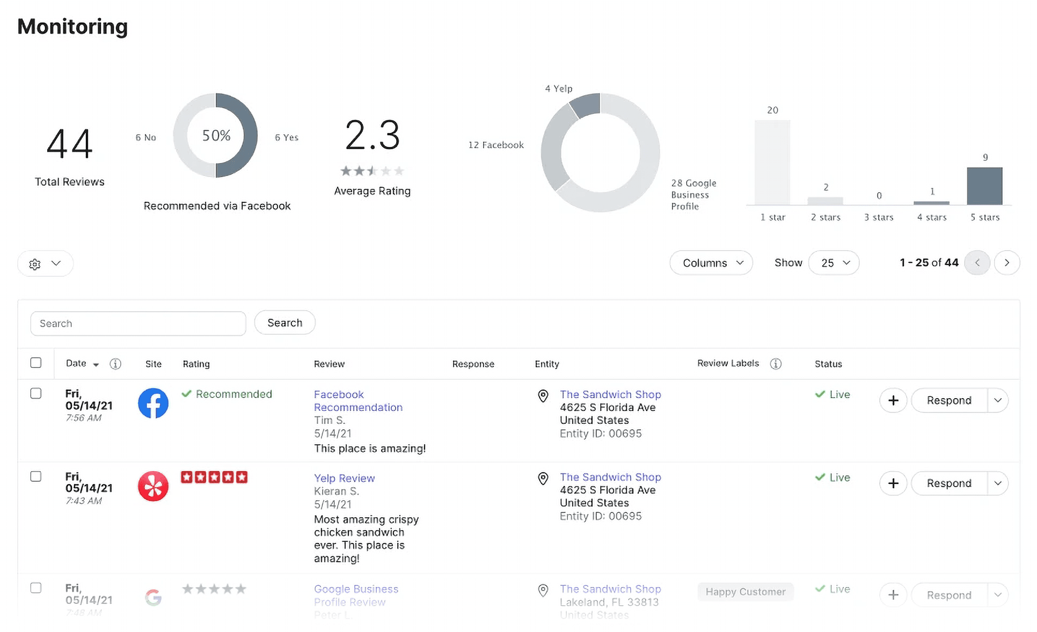Click the Average Rating stars under 2.3
The height and width of the screenshot is (632, 1037).
pyautogui.click(x=372, y=171)
